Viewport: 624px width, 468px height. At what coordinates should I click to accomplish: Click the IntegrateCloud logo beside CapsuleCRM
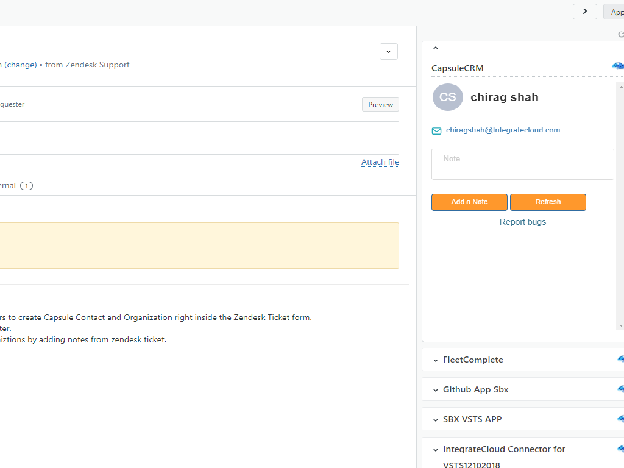[x=619, y=66]
